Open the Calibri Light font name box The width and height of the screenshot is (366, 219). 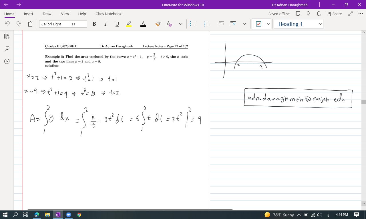pyautogui.click(x=54, y=24)
